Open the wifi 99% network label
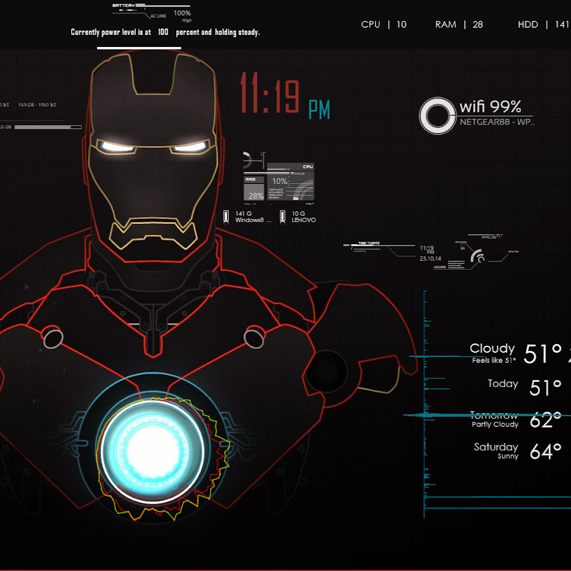Screen dimensions: 571x571 (490, 107)
